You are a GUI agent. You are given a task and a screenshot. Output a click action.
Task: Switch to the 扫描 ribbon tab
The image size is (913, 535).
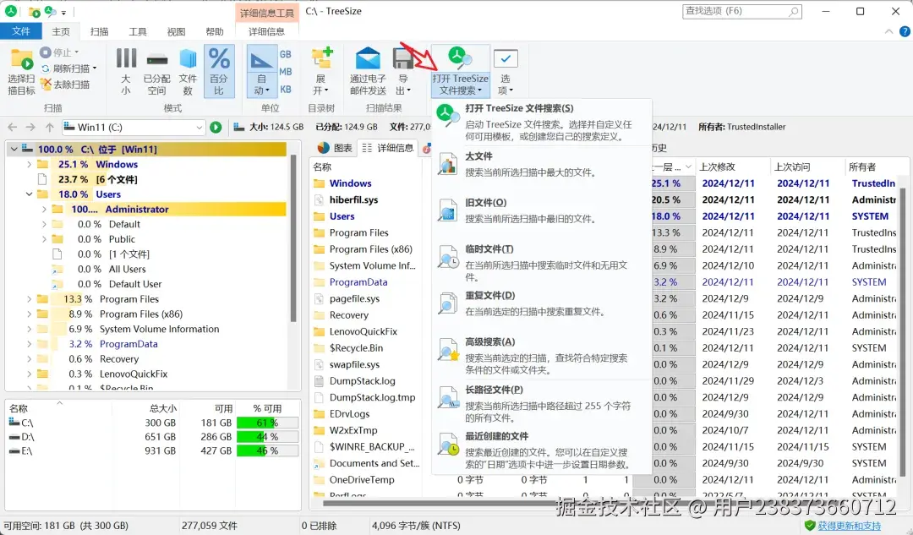tap(99, 30)
